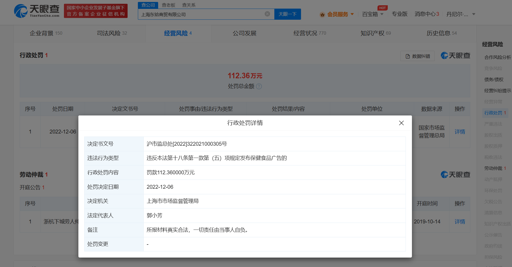Image resolution: width=512 pixels, height=267 pixels.
Task: Select the 经营风险 tab
Action: pos(178,33)
